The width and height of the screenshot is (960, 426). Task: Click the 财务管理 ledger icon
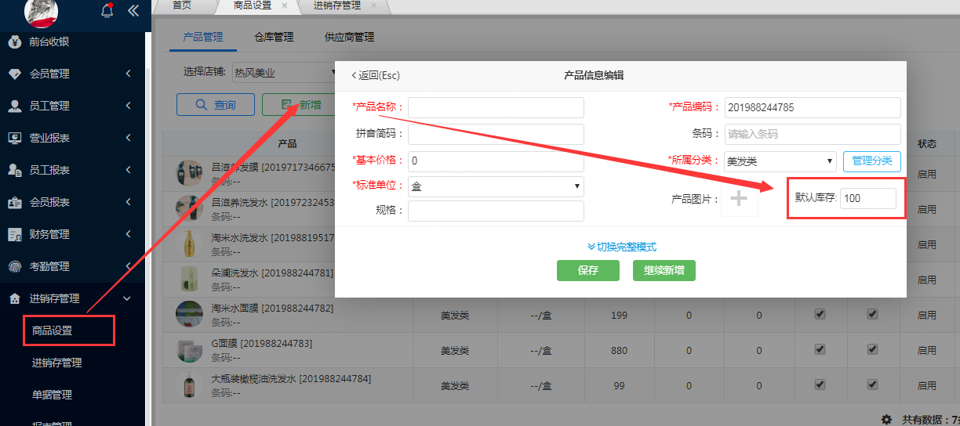(14, 234)
